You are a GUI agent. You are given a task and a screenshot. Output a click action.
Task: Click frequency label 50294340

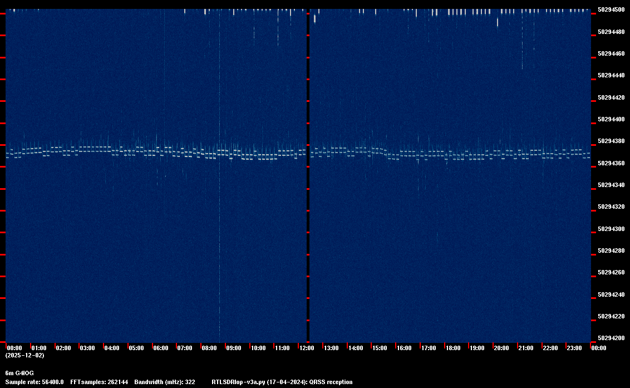(612, 185)
